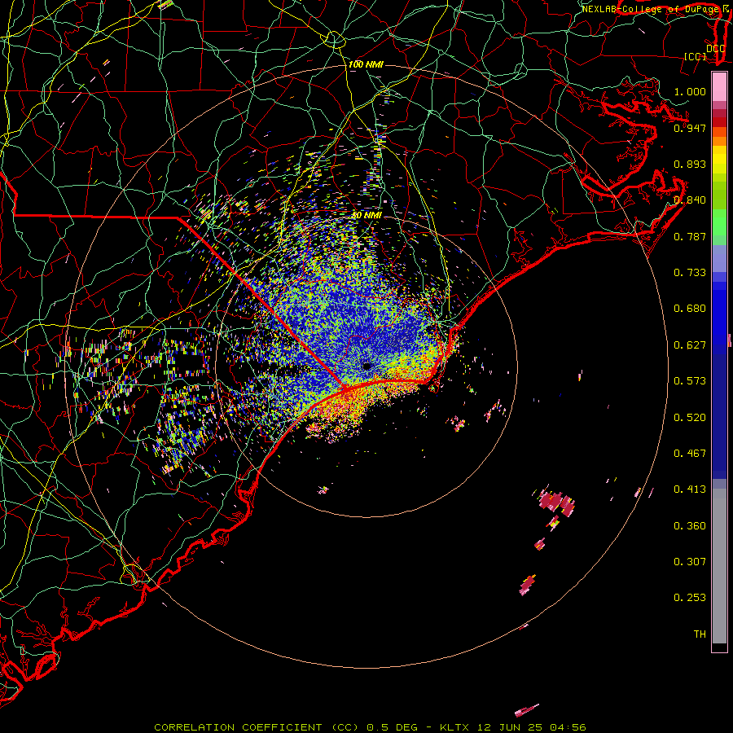Select the 0.680 scale value
The image size is (733, 733).
click(690, 309)
